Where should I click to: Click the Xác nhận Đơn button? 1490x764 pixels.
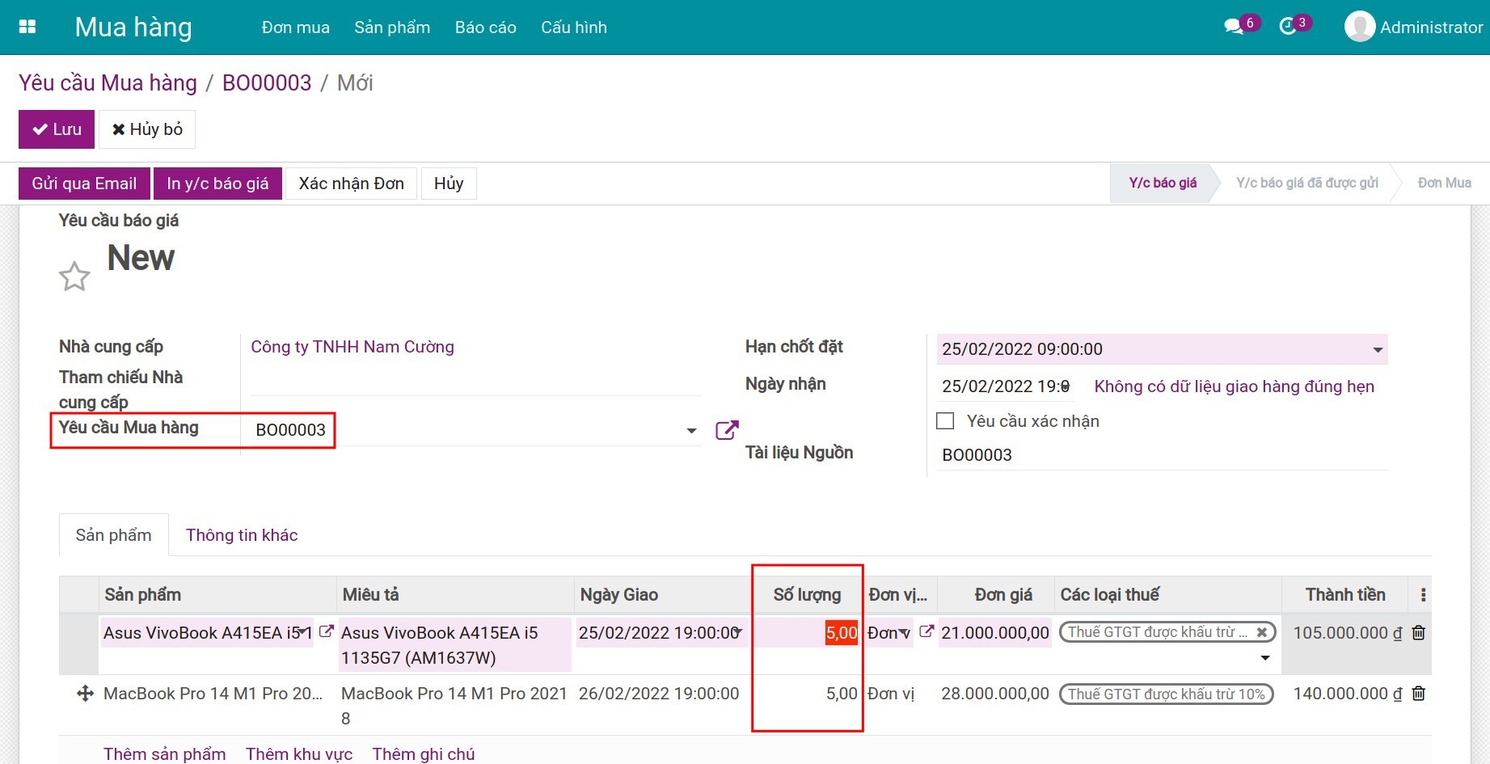(x=351, y=184)
